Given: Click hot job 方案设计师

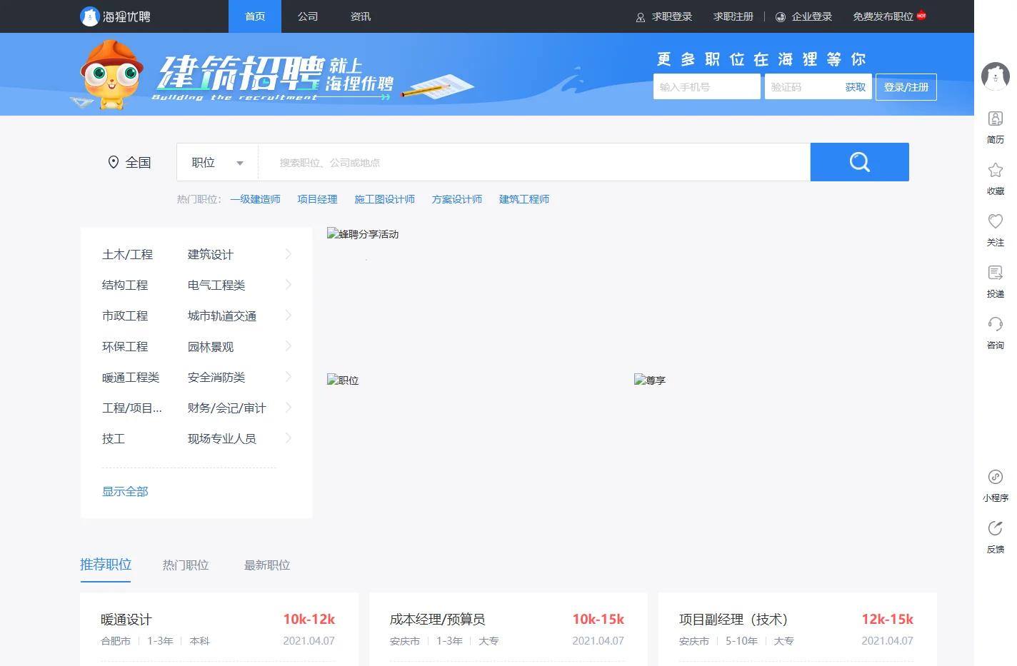Looking at the screenshot, I should [457, 199].
